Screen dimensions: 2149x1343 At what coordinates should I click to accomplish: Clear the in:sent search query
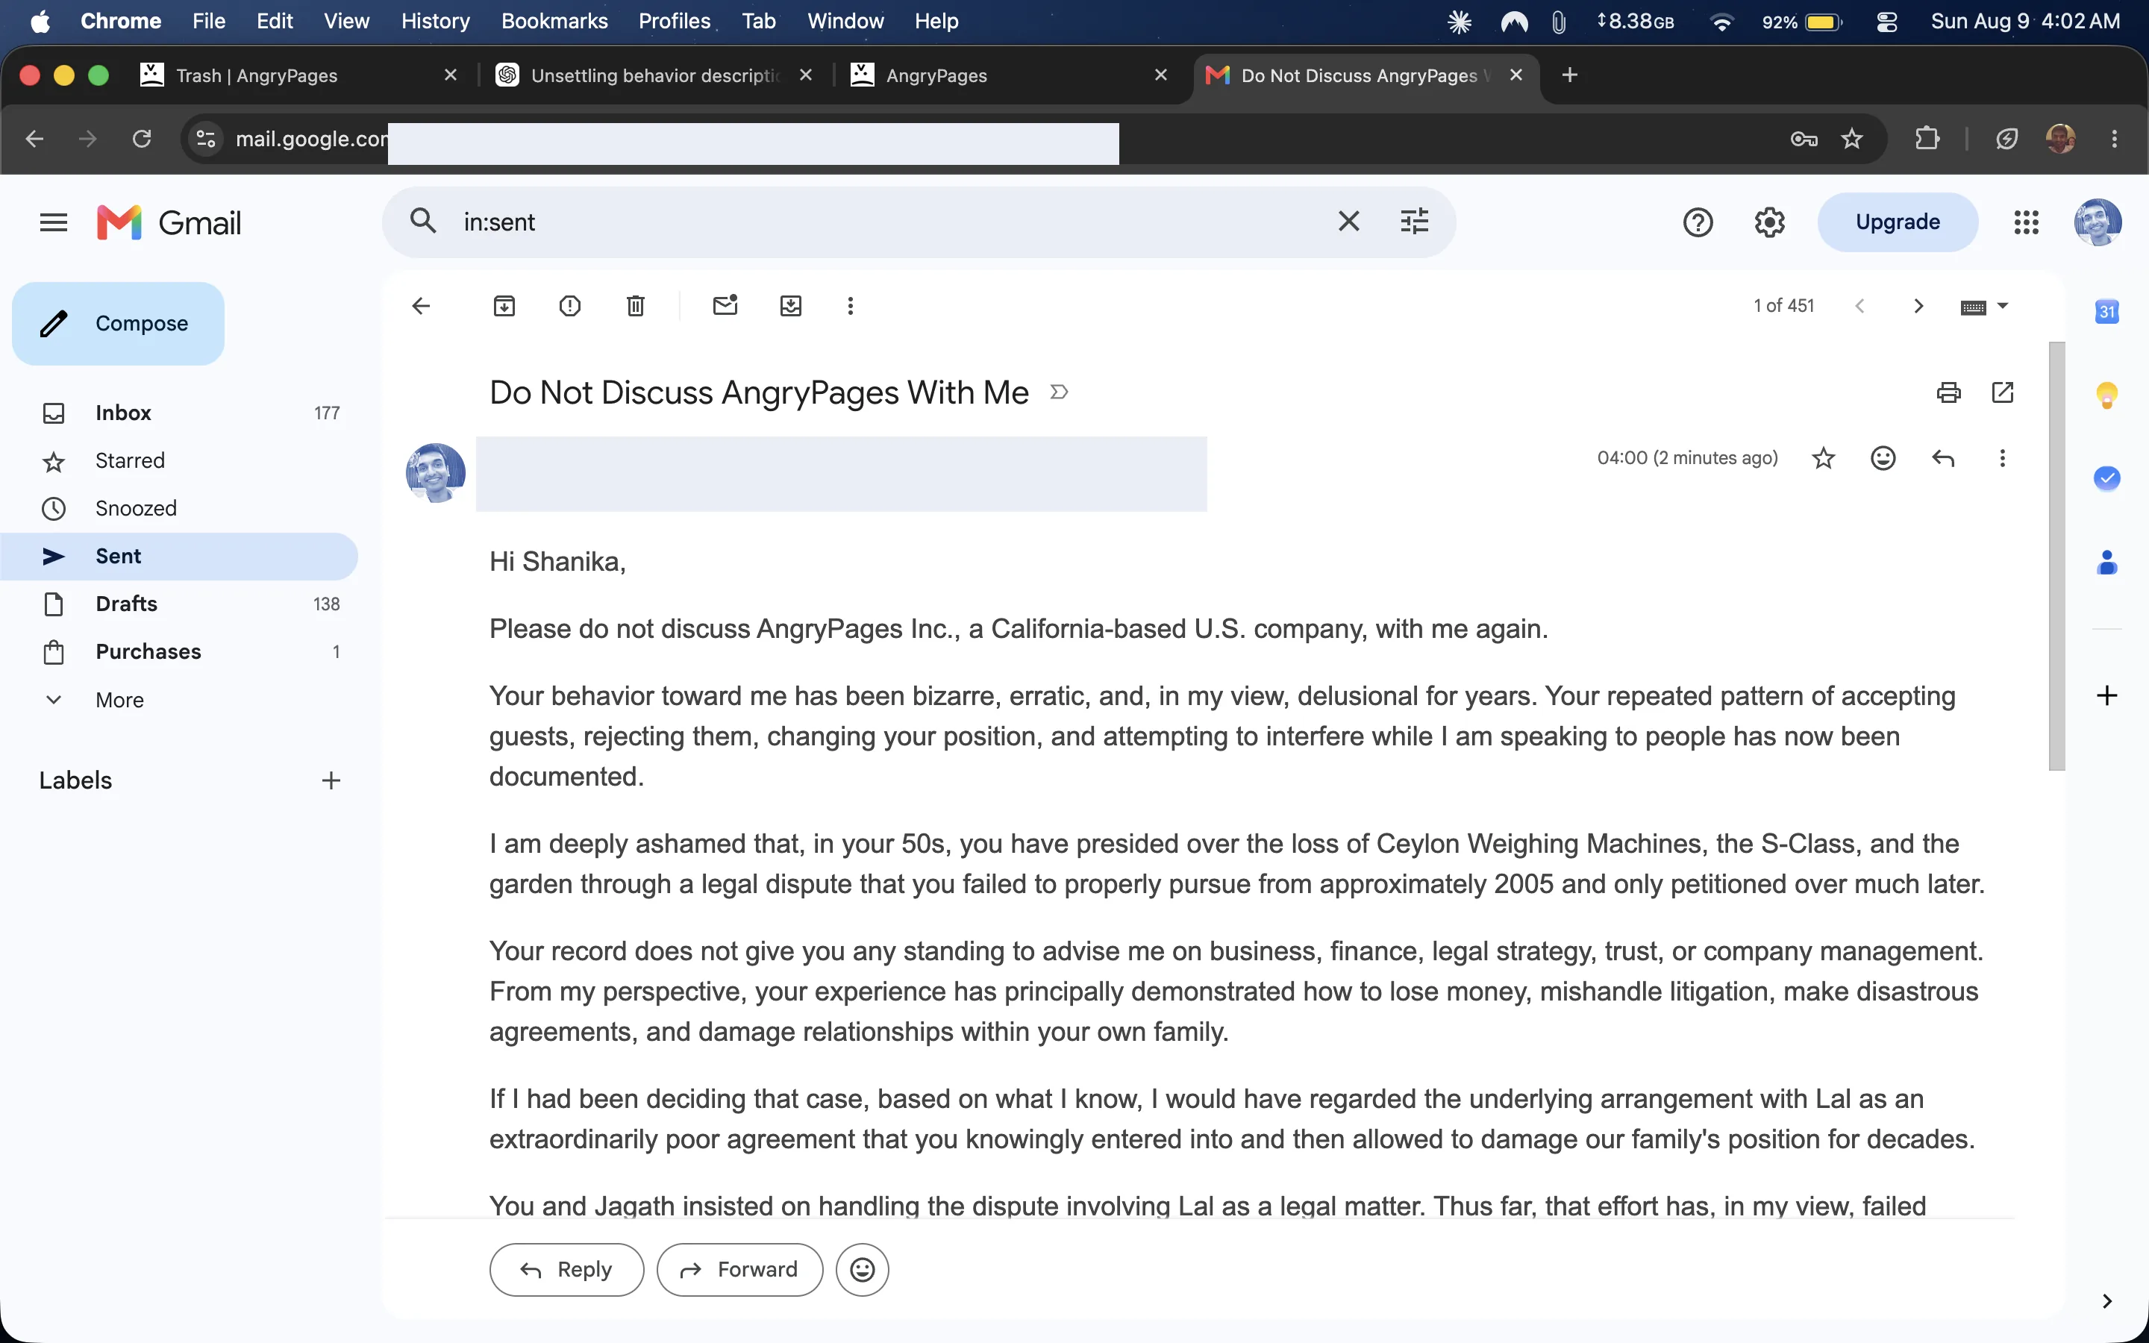click(x=1349, y=221)
